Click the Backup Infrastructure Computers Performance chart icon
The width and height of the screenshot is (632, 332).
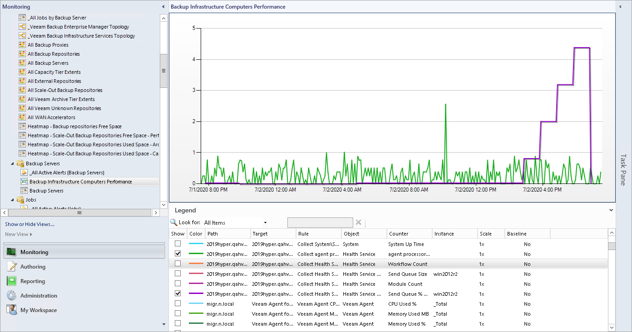pos(24,182)
